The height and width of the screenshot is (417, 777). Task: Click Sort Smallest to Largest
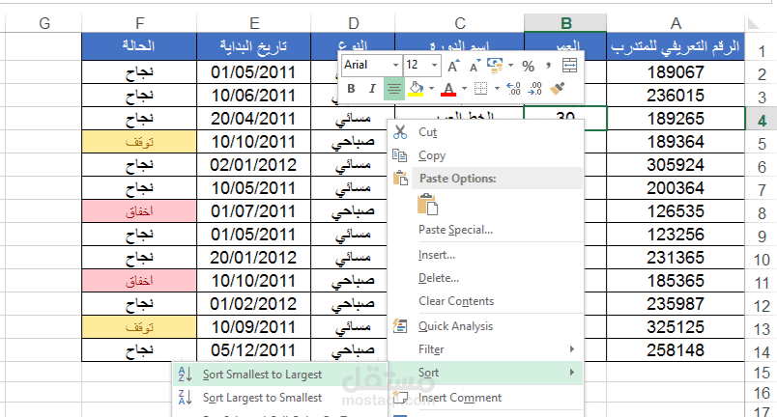280,375
